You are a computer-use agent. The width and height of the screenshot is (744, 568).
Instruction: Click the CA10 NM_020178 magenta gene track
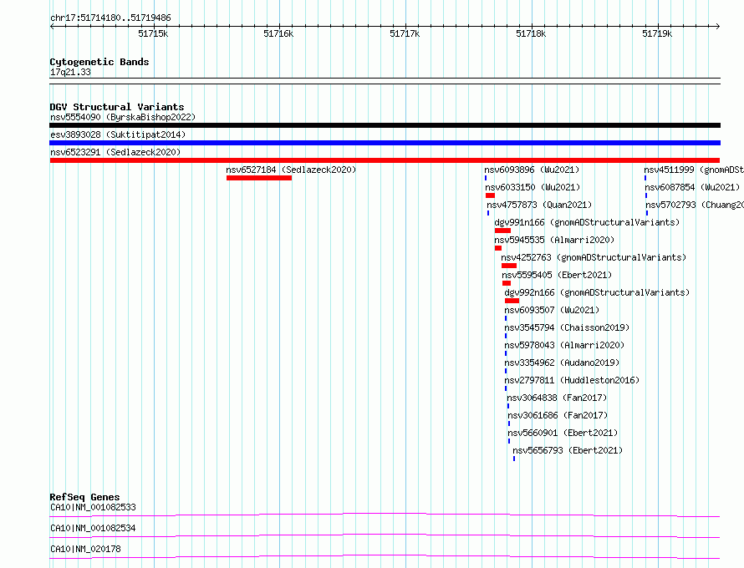click(385, 556)
